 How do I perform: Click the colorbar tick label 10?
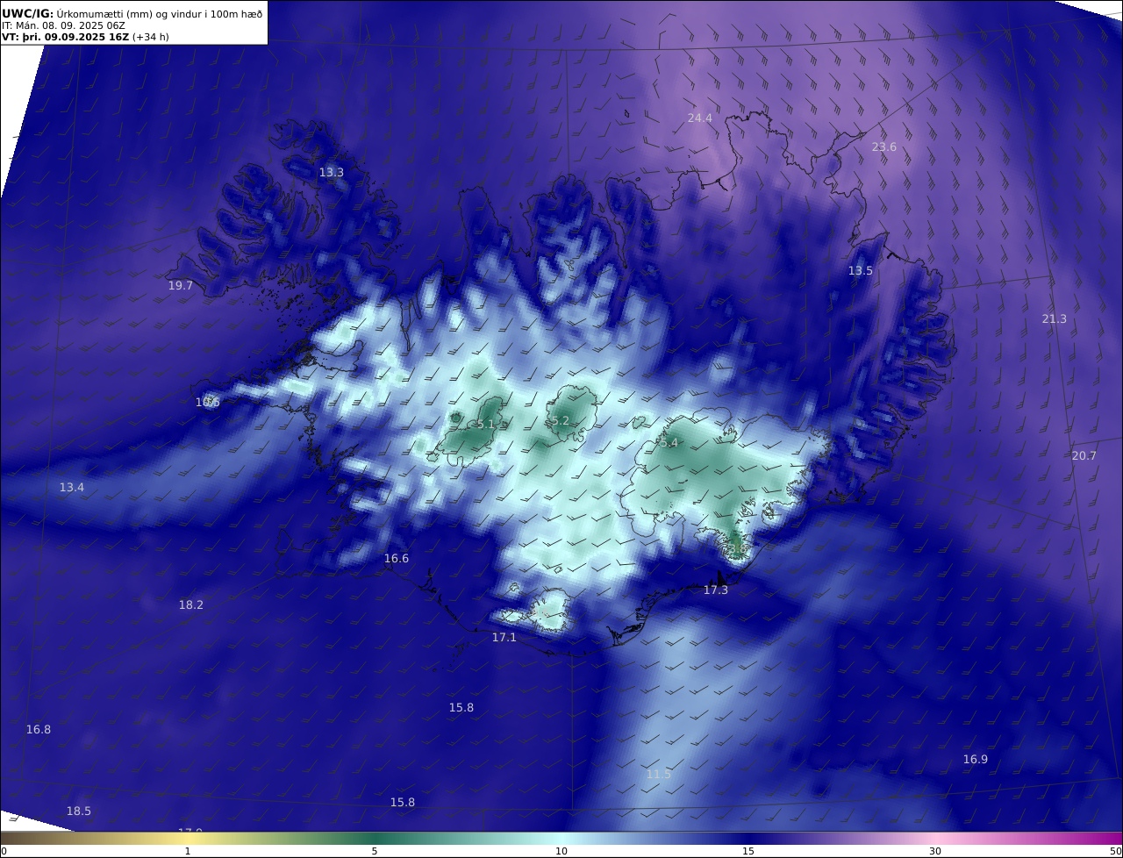point(561,851)
